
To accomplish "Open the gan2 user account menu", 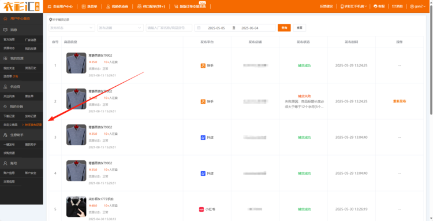I will pyautogui.click(x=418, y=6).
